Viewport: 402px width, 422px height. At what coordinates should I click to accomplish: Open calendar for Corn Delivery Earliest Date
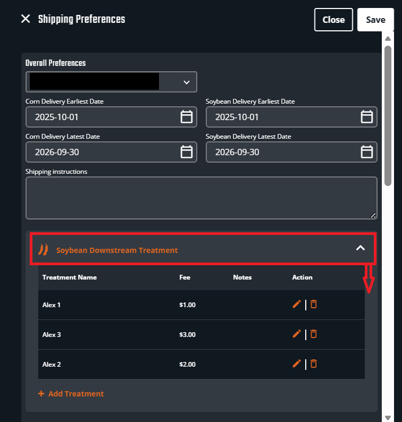[186, 117]
